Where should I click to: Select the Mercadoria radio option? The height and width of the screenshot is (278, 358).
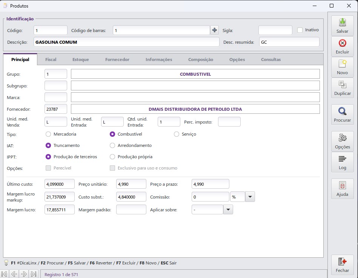point(48,134)
